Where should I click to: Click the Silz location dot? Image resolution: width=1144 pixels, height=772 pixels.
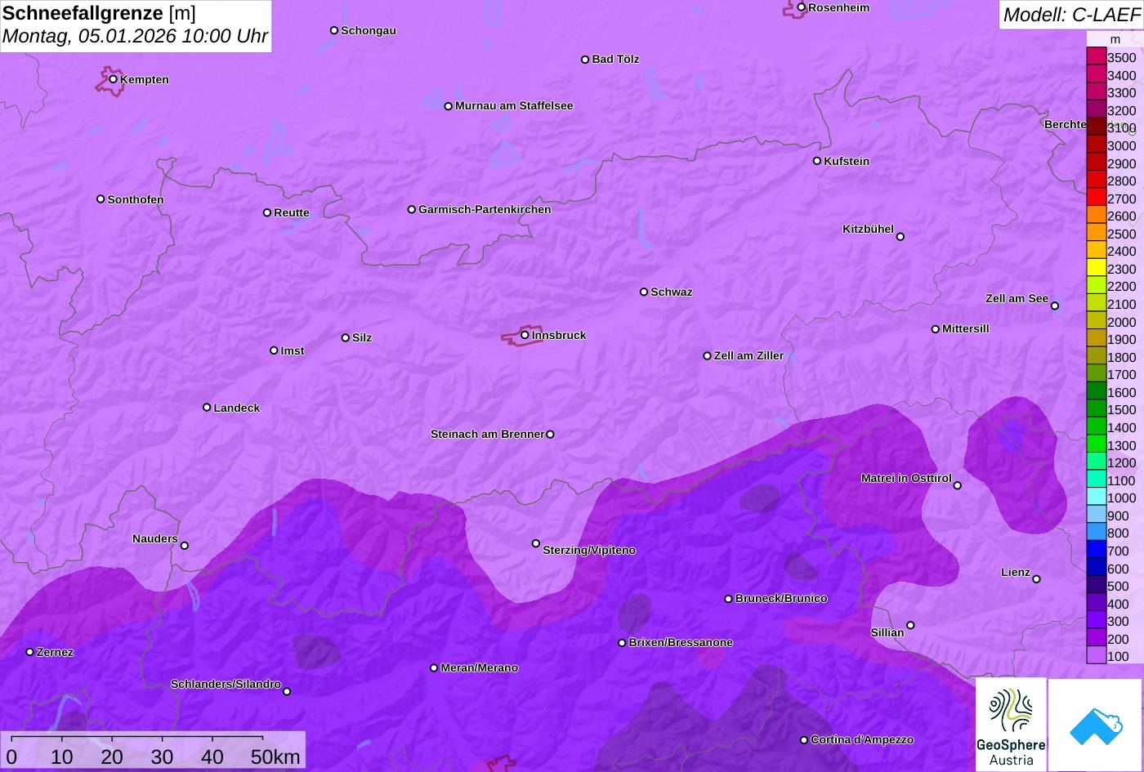pos(346,337)
